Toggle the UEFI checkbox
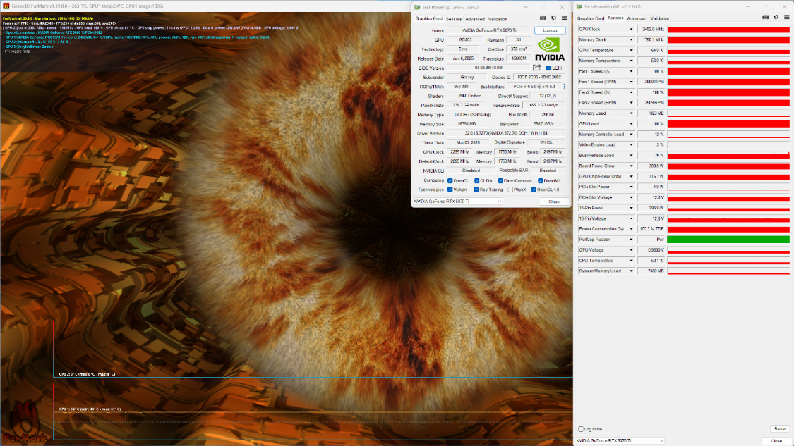 point(549,68)
